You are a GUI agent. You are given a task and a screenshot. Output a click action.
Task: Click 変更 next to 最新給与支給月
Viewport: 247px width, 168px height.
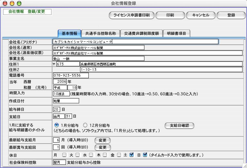102,140
